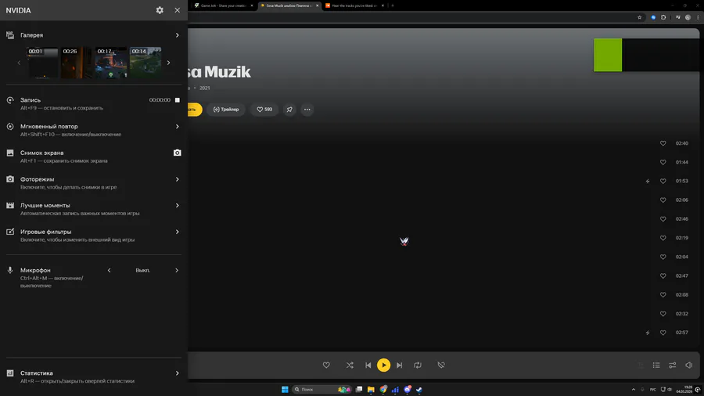Open the play queue list icon
This screenshot has width=704, height=396.
coord(656,365)
